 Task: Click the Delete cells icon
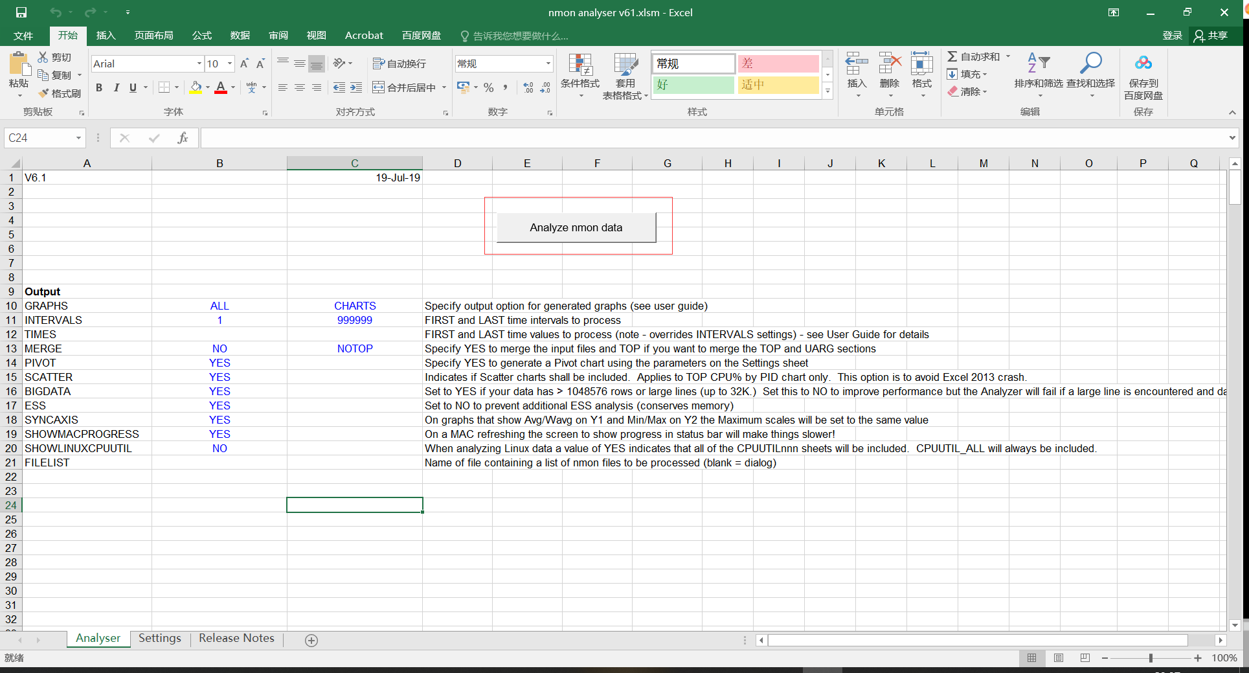click(890, 64)
